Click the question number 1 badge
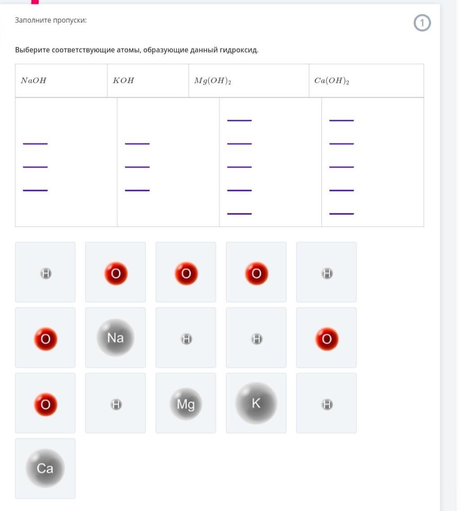The width and height of the screenshot is (462, 511). 422,23
